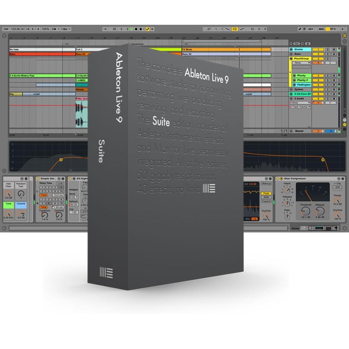
Task: Click the Stop transport button
Action: click(x=136, y=29)
